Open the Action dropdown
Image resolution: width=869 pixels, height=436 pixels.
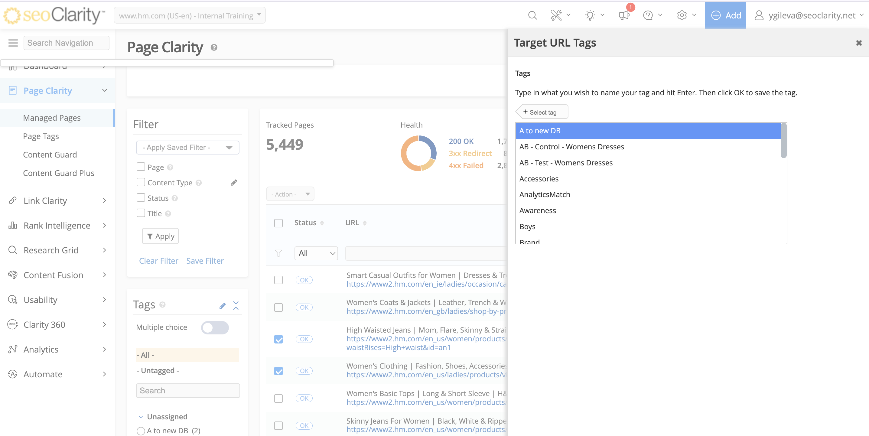pos(290,194)
